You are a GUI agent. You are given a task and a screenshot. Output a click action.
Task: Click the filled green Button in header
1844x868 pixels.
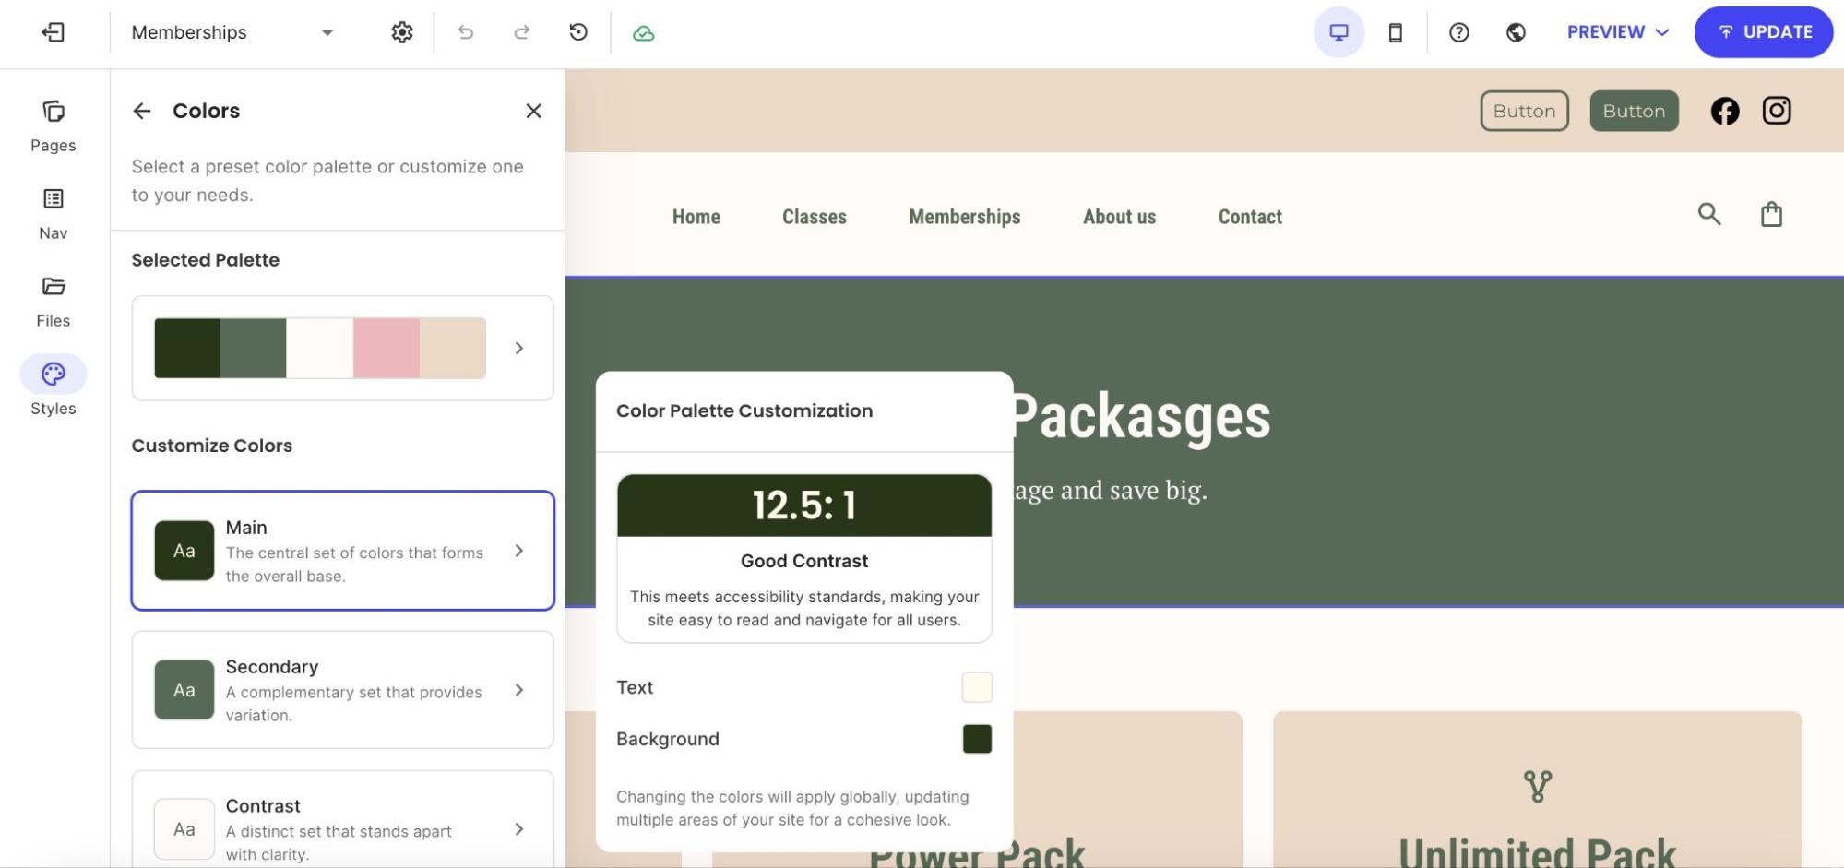[1634, 111]
